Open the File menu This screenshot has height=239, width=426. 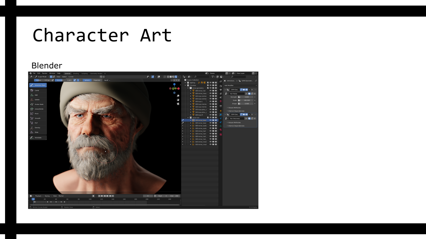(34, 73)
